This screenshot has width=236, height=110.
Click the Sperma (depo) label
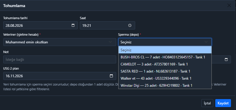[x=129, y=35]
